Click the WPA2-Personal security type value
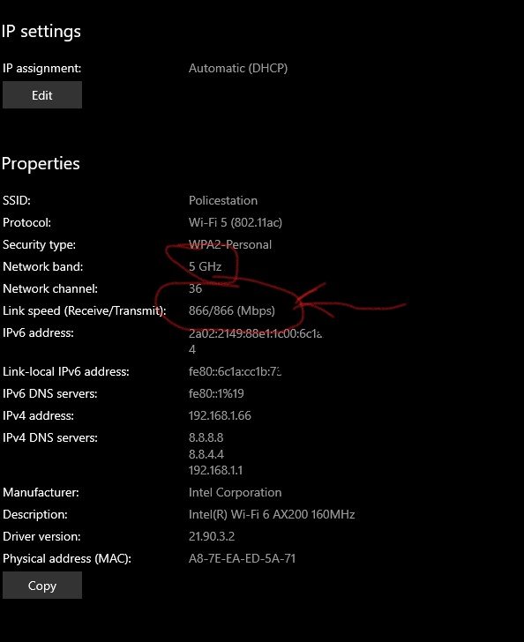The image size is (524, 642). click(x=230, y=244)
